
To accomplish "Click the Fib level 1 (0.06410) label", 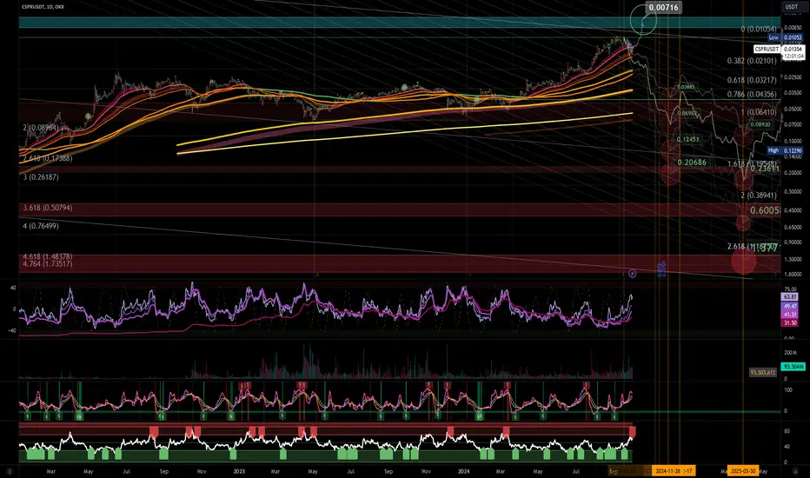I will coord(759,112).
